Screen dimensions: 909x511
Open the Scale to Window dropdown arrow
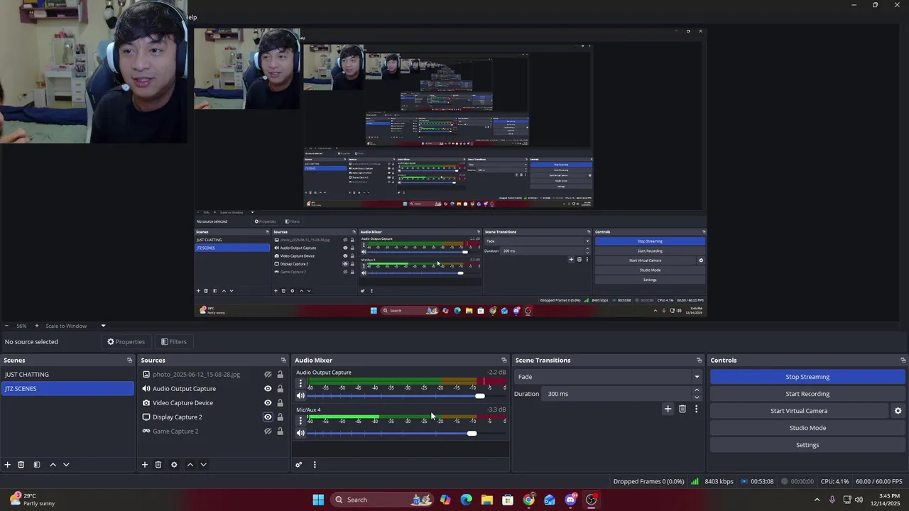coord(103,326)
